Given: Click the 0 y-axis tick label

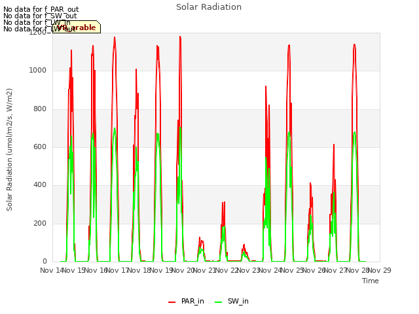Looking at the screenshot, I should tap(45, 261).
